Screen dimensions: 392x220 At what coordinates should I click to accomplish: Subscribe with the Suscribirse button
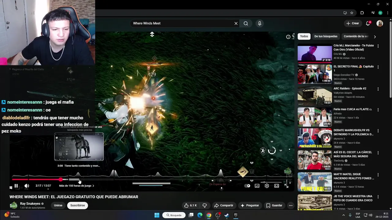pos(77,205)
